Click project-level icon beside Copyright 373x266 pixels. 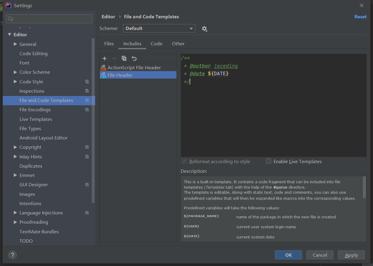(x=87, y=147)
